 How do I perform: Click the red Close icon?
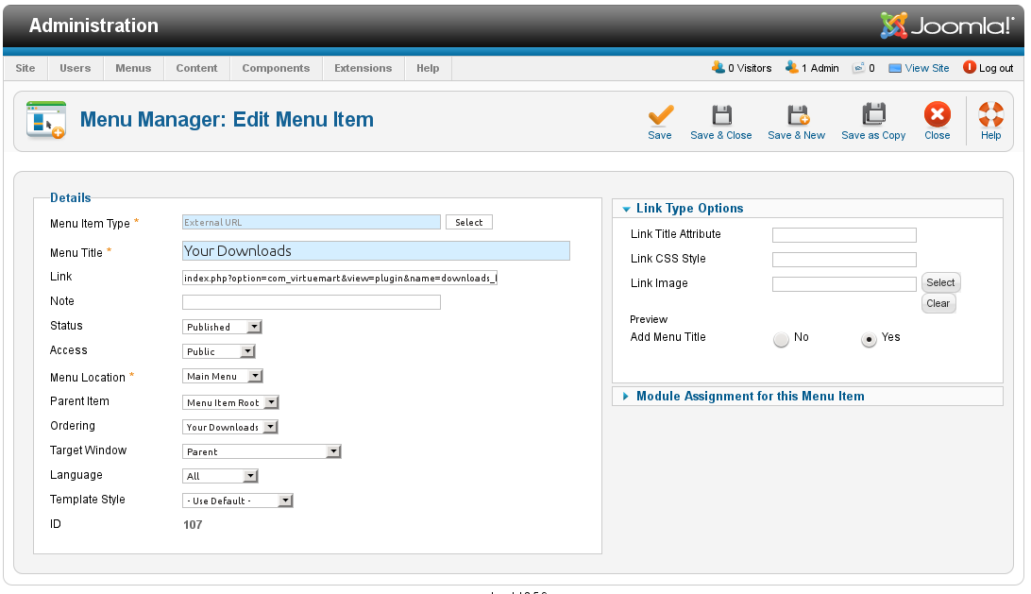click(937, 115)
